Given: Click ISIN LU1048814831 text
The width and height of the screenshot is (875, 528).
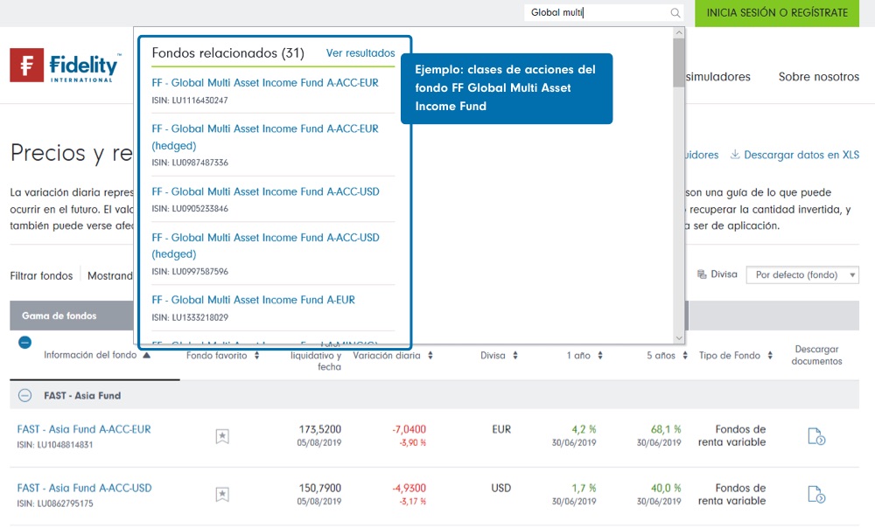Looking at the screenshot, I should (54, 445).
